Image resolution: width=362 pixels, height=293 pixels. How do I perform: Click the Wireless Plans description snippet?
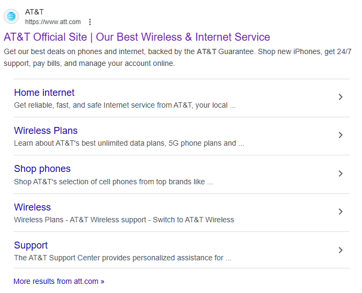(129, 143)
